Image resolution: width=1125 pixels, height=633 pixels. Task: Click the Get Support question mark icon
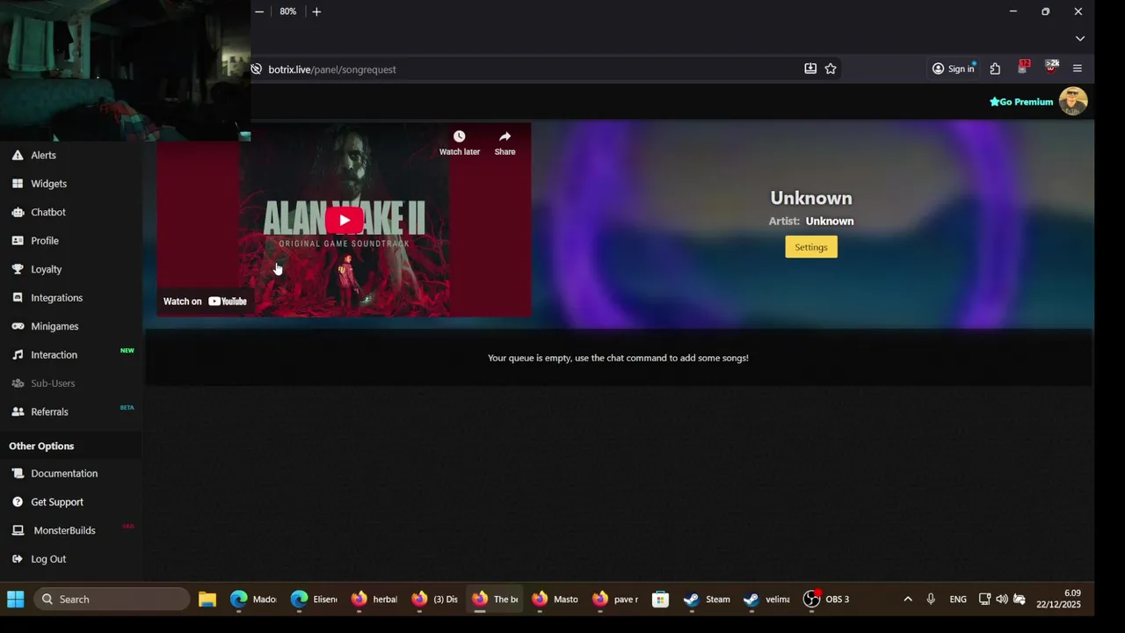(x=18, y=502)
